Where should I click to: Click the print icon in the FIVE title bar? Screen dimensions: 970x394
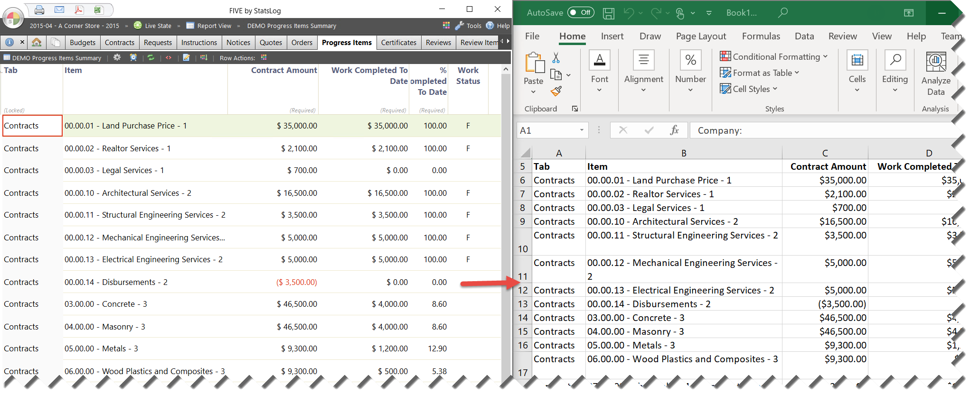pyautogui.click(x=39, y=9)
